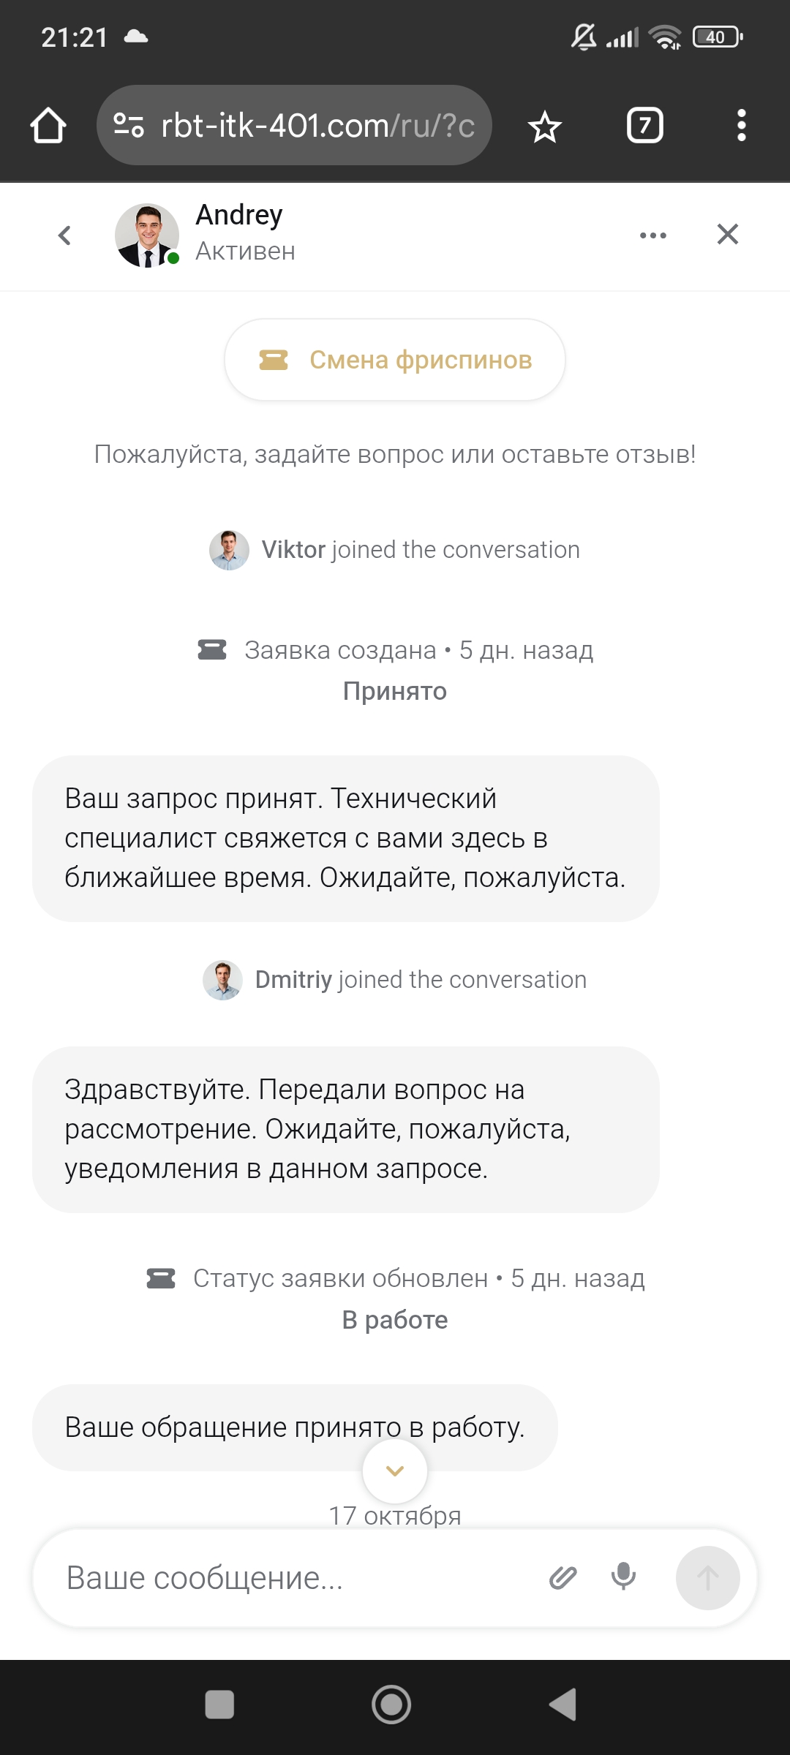
Task: Focus the "Ваше сообщение..." input field
Action: coord(293,1578)
